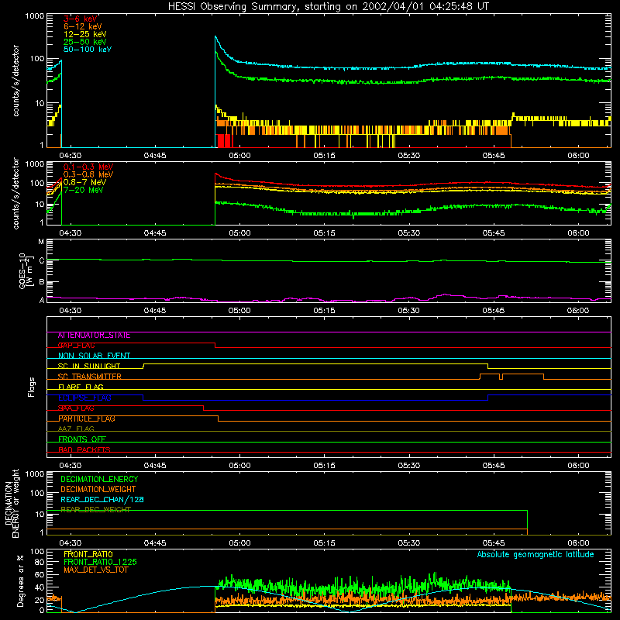620x620 pixels.
Task: Click the green FRONTS_OFF label
Action: click(x=82, y=439)
